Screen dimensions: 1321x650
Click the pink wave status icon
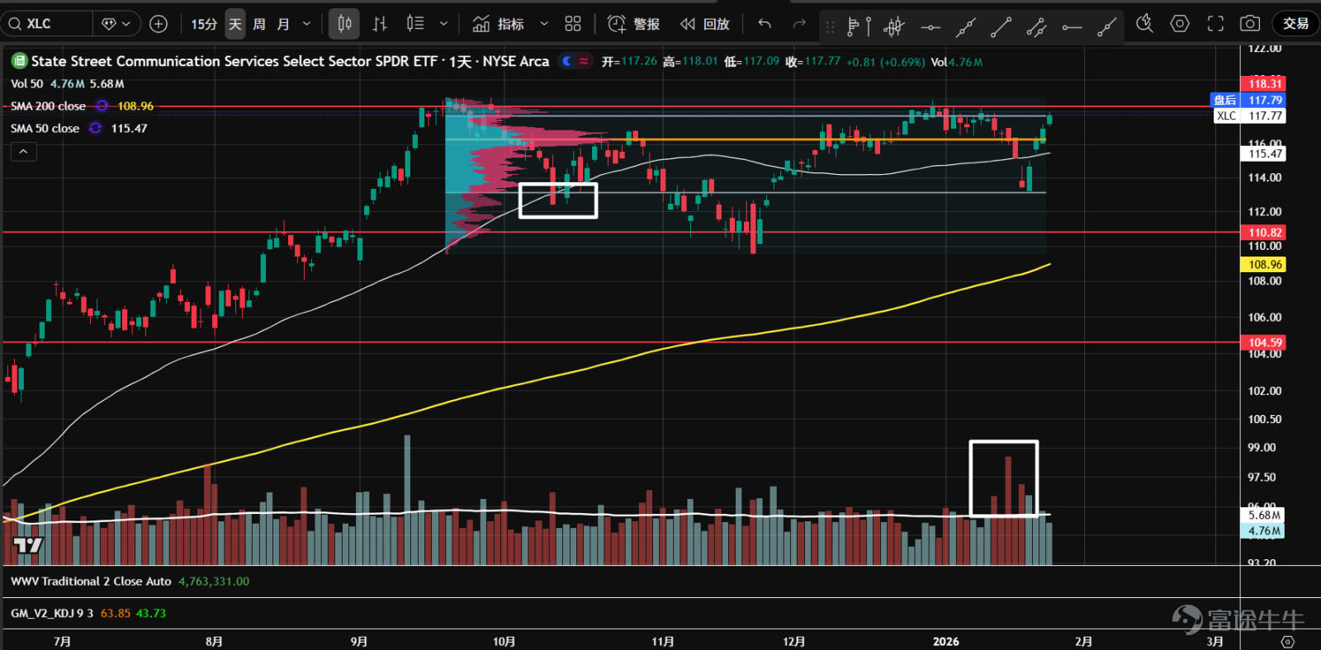[x=584, y=61]
